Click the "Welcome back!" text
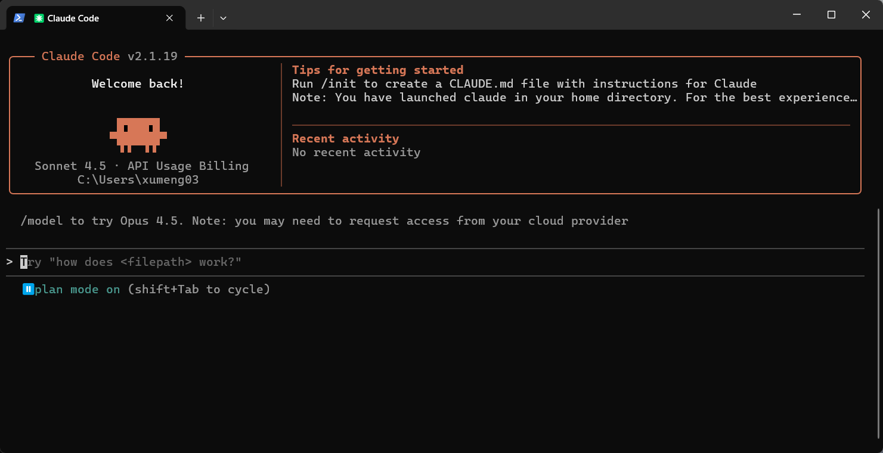883x453 pixels. [138, 83]
